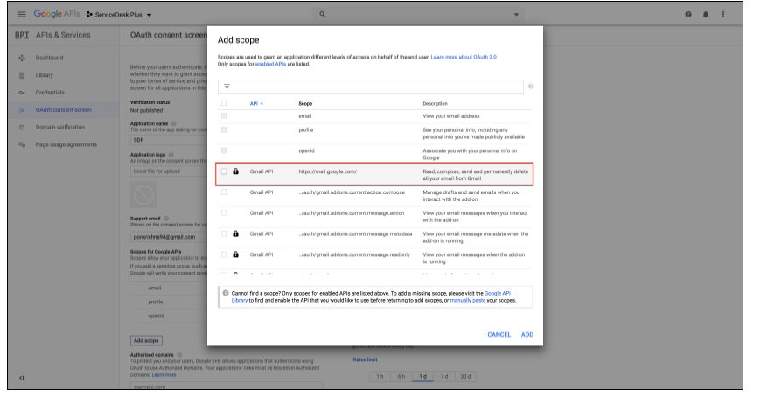
Task: Open the notifications bell icon
Action: point(706,15)
